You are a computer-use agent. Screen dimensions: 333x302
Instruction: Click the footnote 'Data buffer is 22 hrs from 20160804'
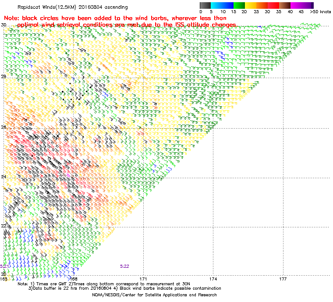pos(72,288)
